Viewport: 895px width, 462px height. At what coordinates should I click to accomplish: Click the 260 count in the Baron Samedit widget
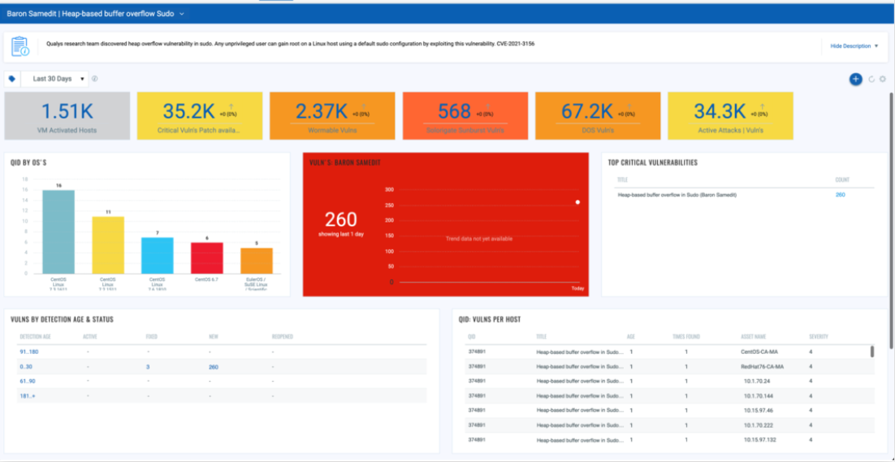341,219
